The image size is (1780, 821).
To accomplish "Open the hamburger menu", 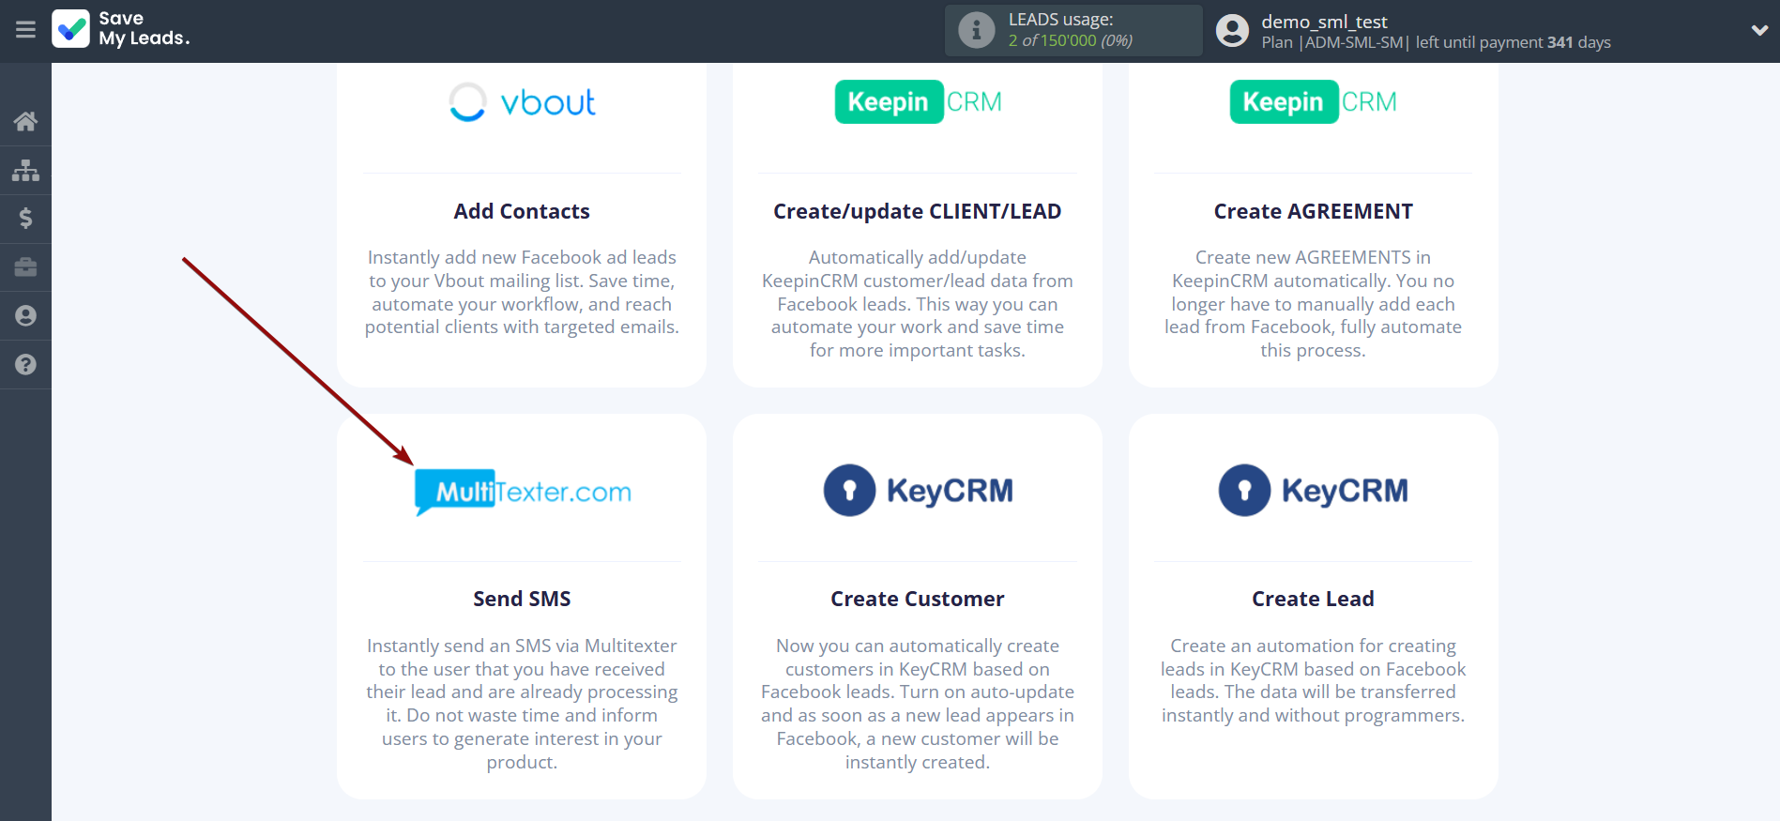I will point(25,30).
